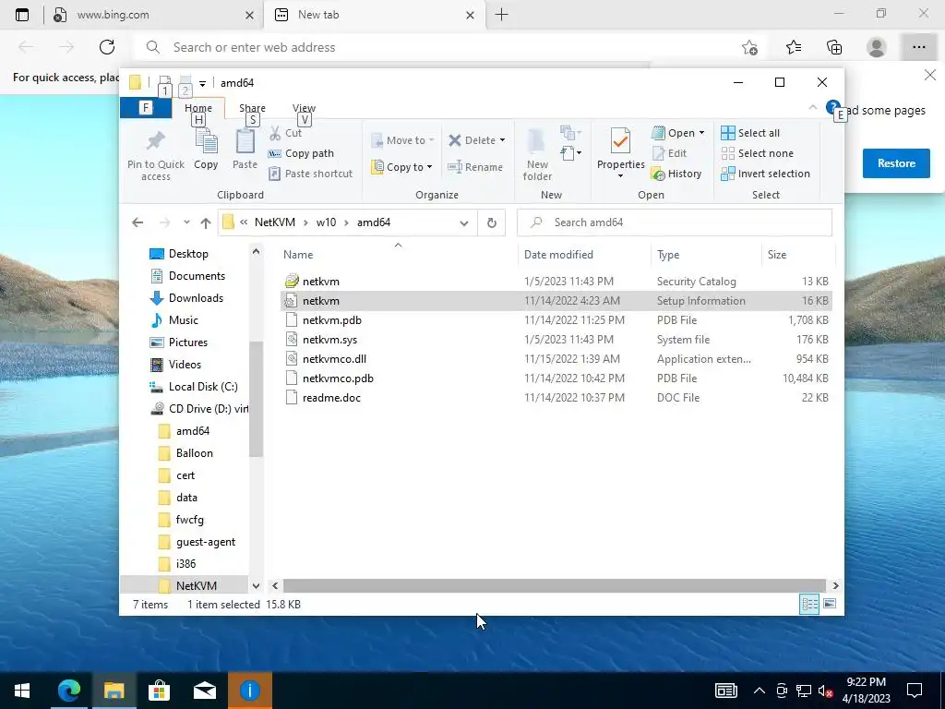The height and width of the screenshot is (709, 945).
Task: Select netkvmco.pdb file
Action: click(556, 378)
